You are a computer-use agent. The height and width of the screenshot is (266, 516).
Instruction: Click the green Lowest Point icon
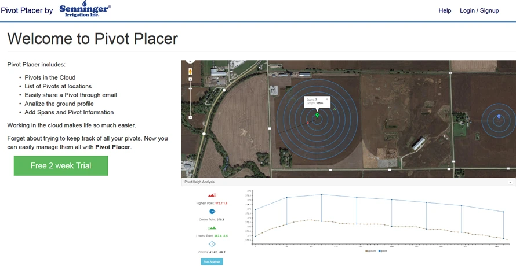coord(212,228)
